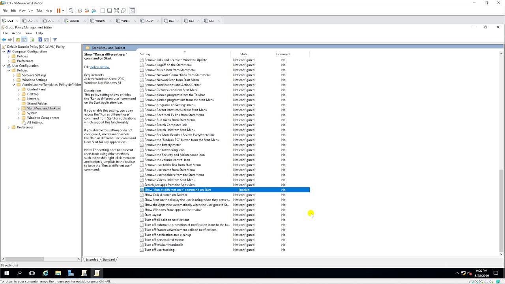Viewport: 505px width, 284px height.
Task: Open Group Policy Editor View menu
Action: tap(28, 33)
